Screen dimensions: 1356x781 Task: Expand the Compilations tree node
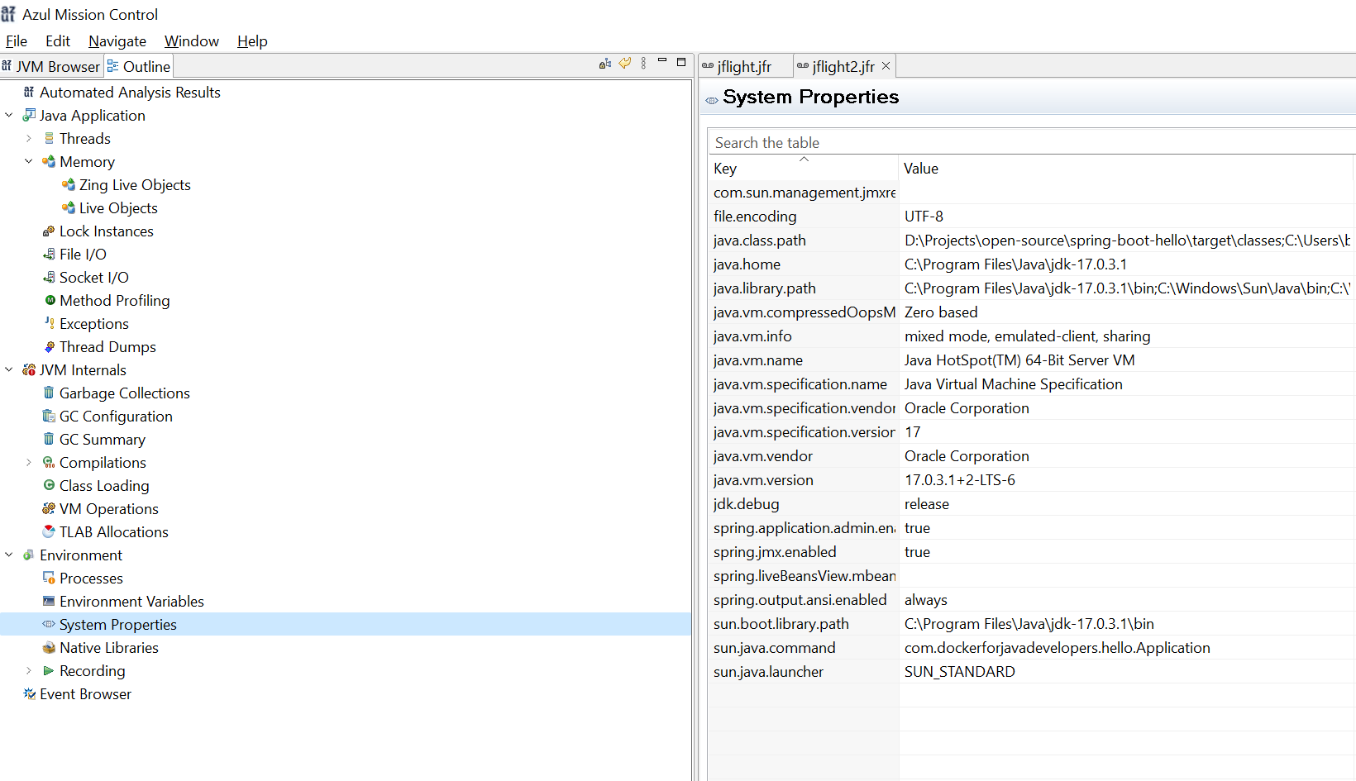(29, 463)
